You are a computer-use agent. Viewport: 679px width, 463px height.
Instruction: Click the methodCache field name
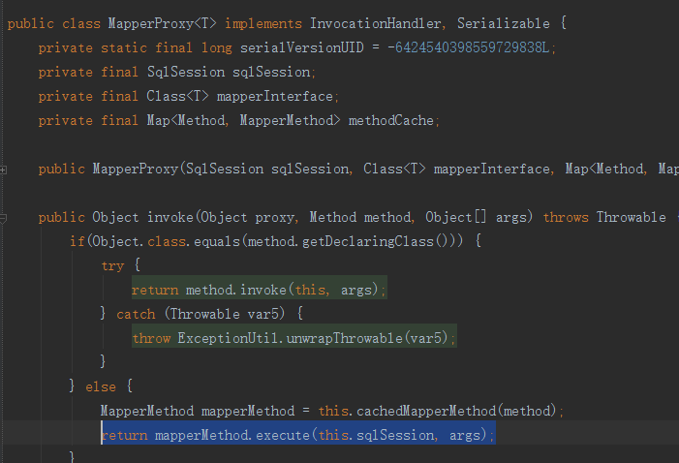tap(391, 120)
